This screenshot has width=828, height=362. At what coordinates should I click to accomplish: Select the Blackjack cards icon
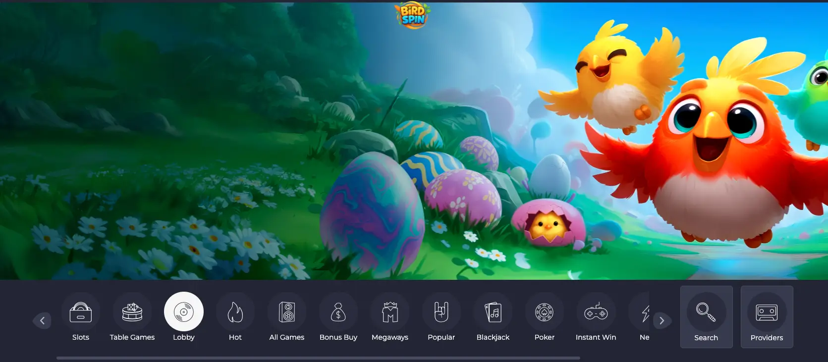(493, 312)
